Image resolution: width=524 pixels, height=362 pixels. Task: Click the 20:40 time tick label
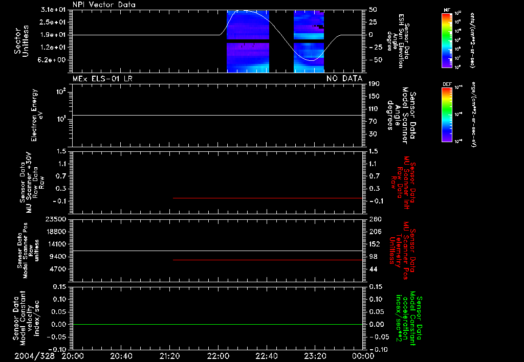point(121,356)
